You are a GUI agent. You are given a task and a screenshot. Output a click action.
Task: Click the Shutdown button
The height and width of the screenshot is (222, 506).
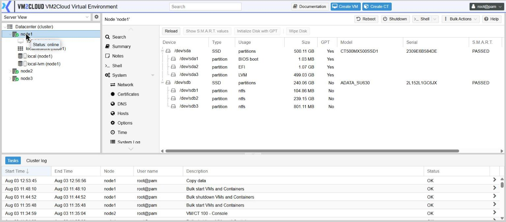coord(395,19)
